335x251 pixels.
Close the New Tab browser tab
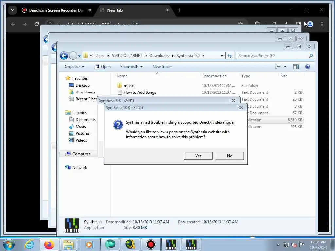click(167, 10)
